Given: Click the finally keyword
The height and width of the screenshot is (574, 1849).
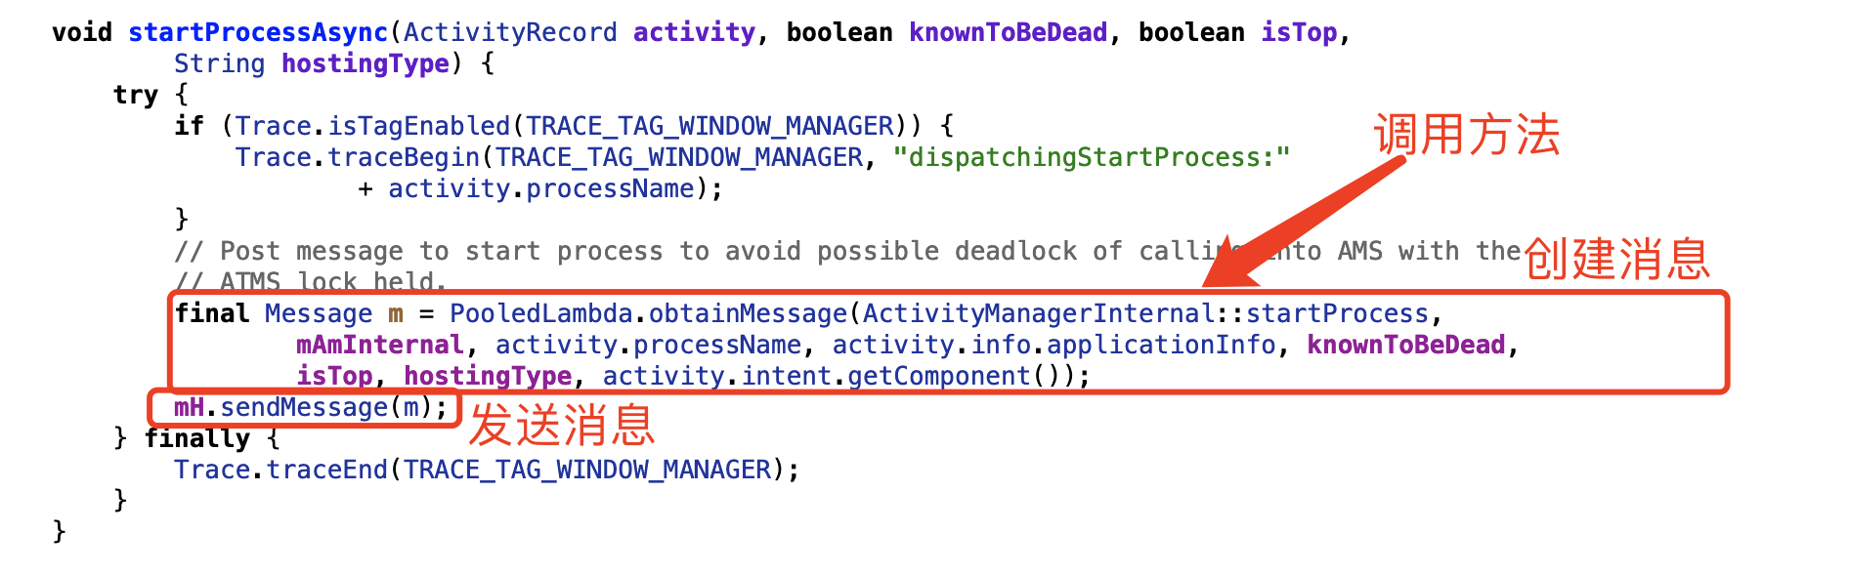Looking at the screenshot, I should (x=197, y=438).
